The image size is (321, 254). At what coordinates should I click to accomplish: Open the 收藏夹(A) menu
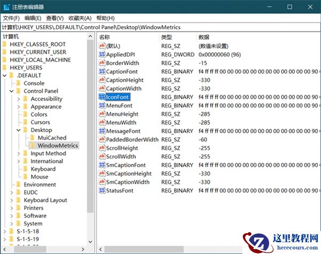coord(80,18)
